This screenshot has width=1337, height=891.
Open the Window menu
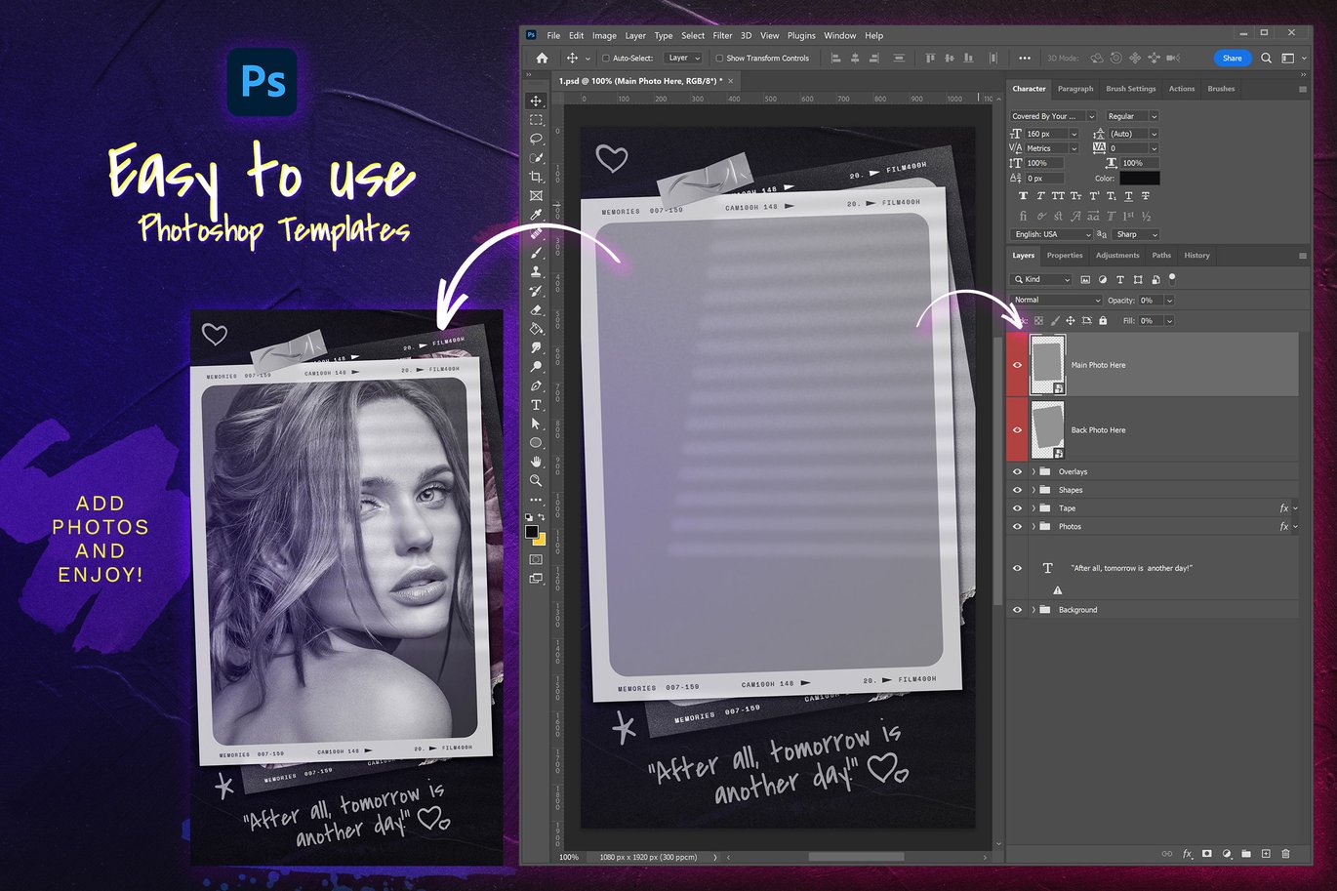pos(839,35)
